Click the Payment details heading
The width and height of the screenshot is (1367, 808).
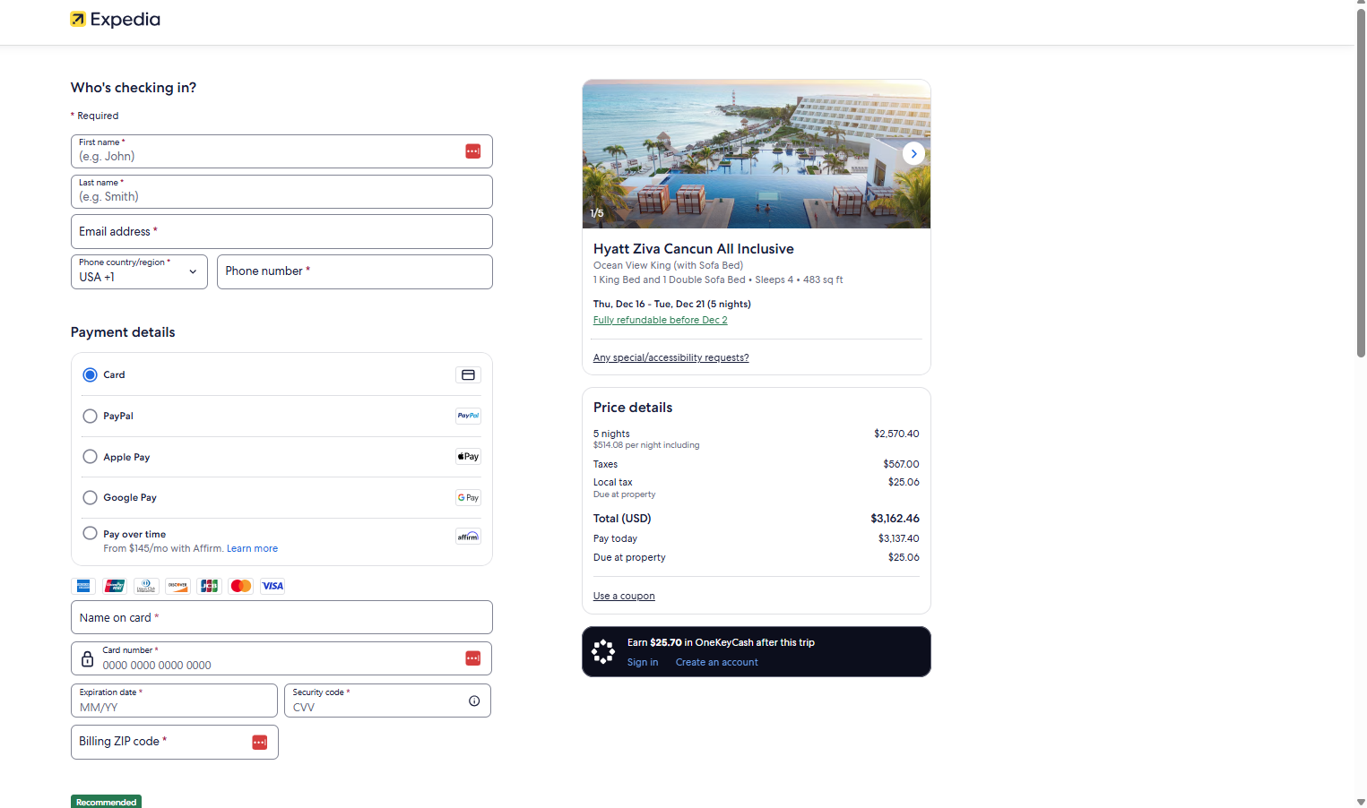click(x=123, y=332)
